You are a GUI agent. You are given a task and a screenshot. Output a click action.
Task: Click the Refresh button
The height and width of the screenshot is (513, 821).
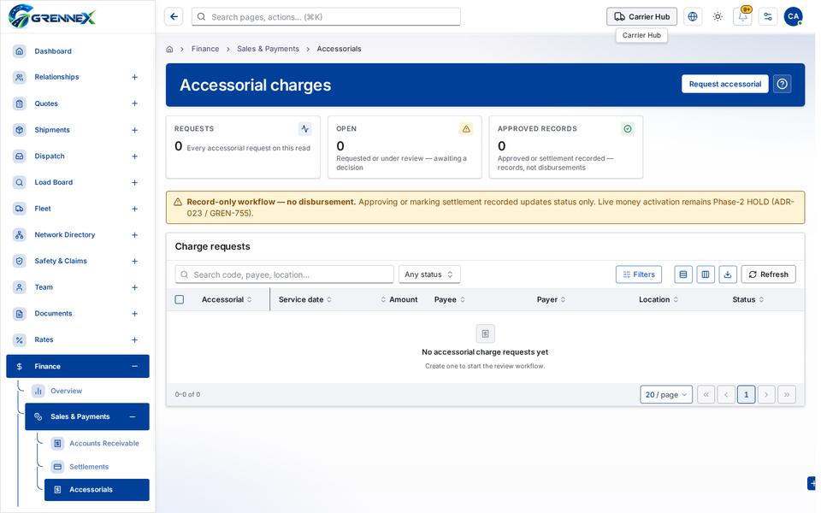(768, 274)
